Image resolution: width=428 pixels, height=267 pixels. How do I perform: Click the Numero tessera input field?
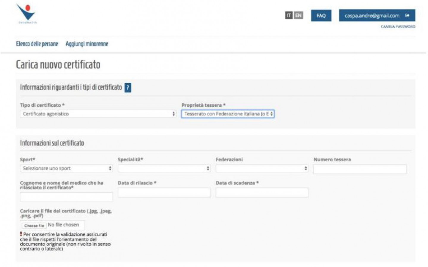360,169
